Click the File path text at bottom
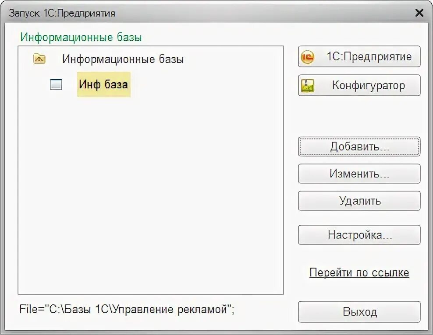 [127, 309]
